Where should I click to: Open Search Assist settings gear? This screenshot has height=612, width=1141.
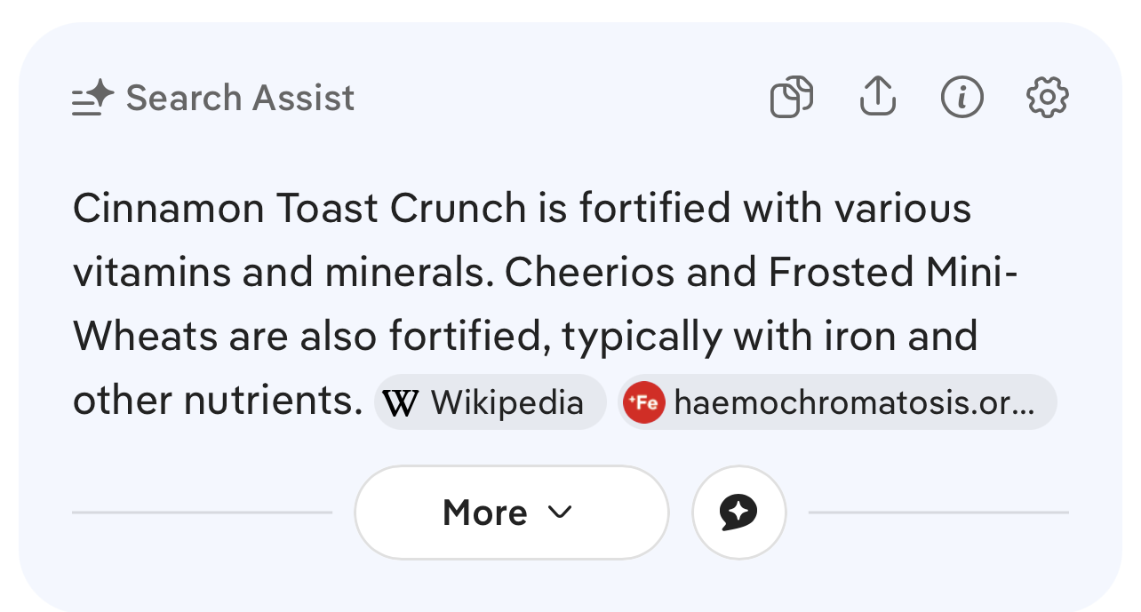click(x=1047, y=97)
